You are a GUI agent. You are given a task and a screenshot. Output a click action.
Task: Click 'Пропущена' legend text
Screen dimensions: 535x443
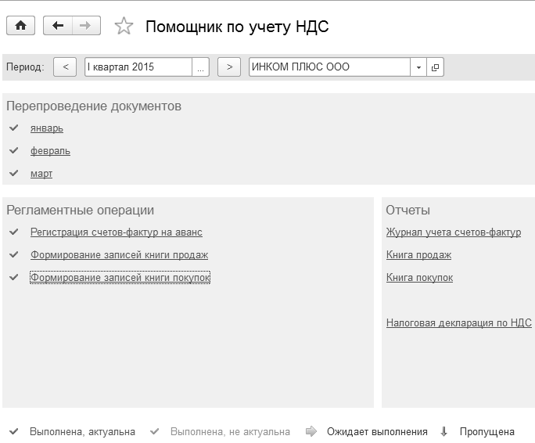[487, 432]
